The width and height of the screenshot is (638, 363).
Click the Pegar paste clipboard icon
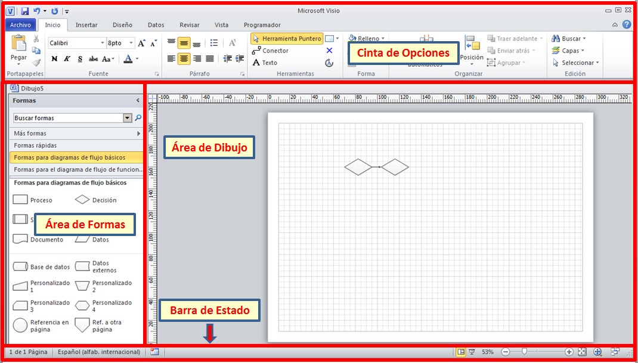18,44
